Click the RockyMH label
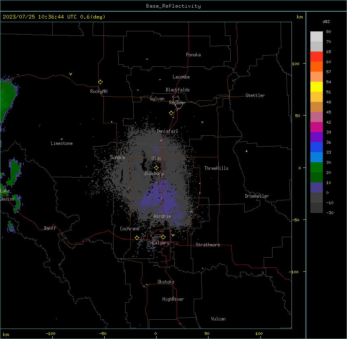 click(99, 91)
